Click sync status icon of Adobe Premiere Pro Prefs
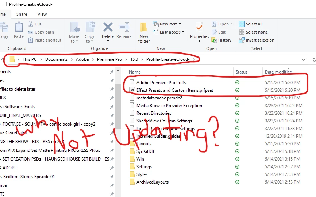The width and height of the screenshot is (316, 197). click(x=238, y=82)
